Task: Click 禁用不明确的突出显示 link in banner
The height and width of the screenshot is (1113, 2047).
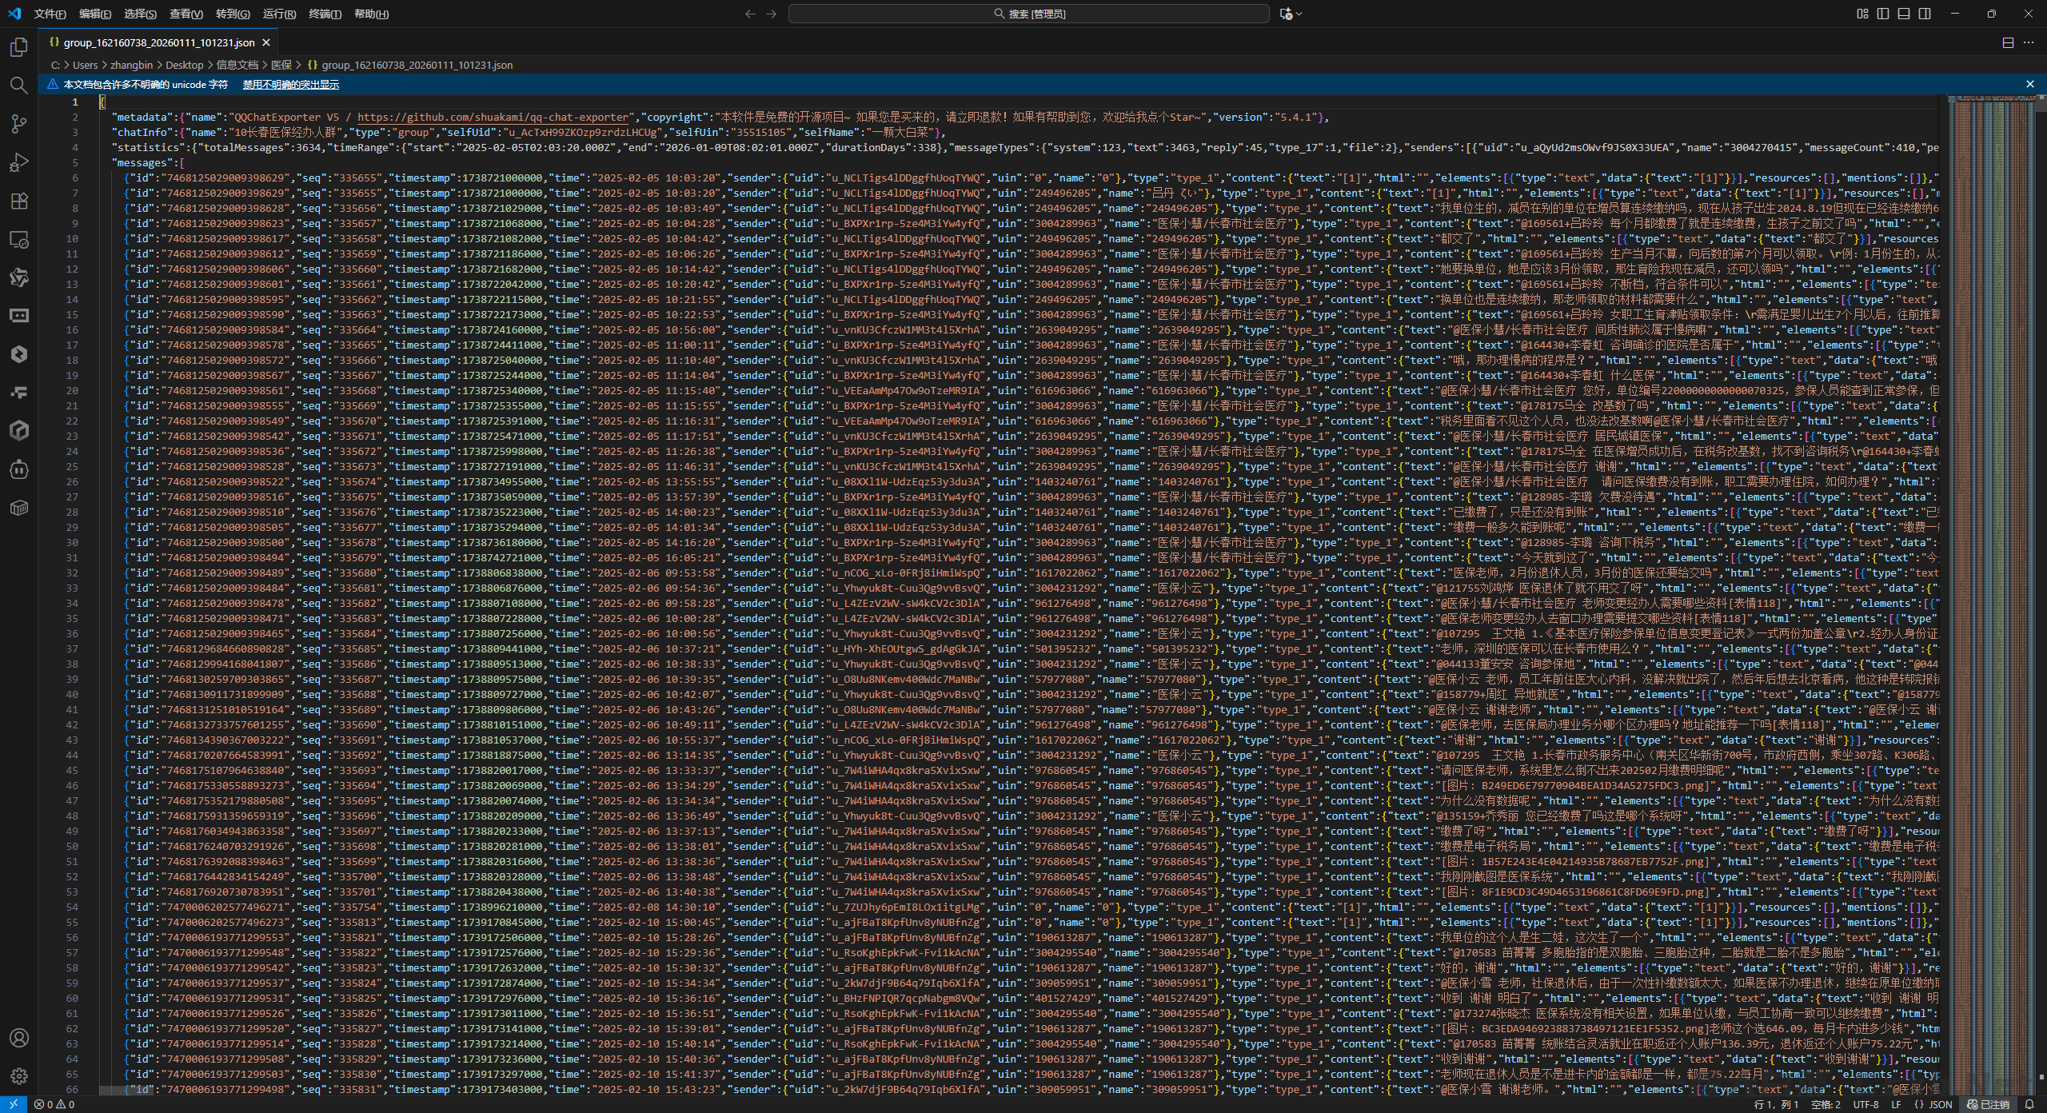Action: (x=291, y=85)
